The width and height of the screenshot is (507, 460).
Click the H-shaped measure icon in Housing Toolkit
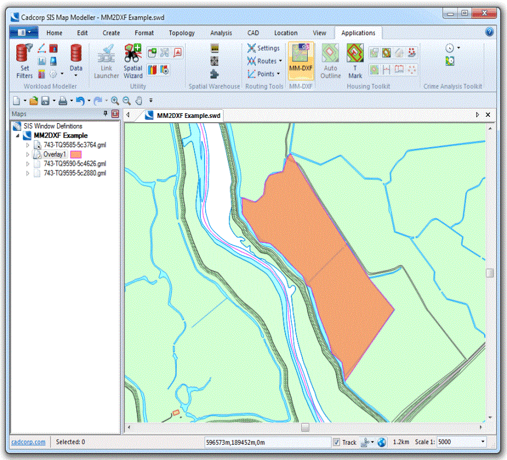(x=386, y=69)
